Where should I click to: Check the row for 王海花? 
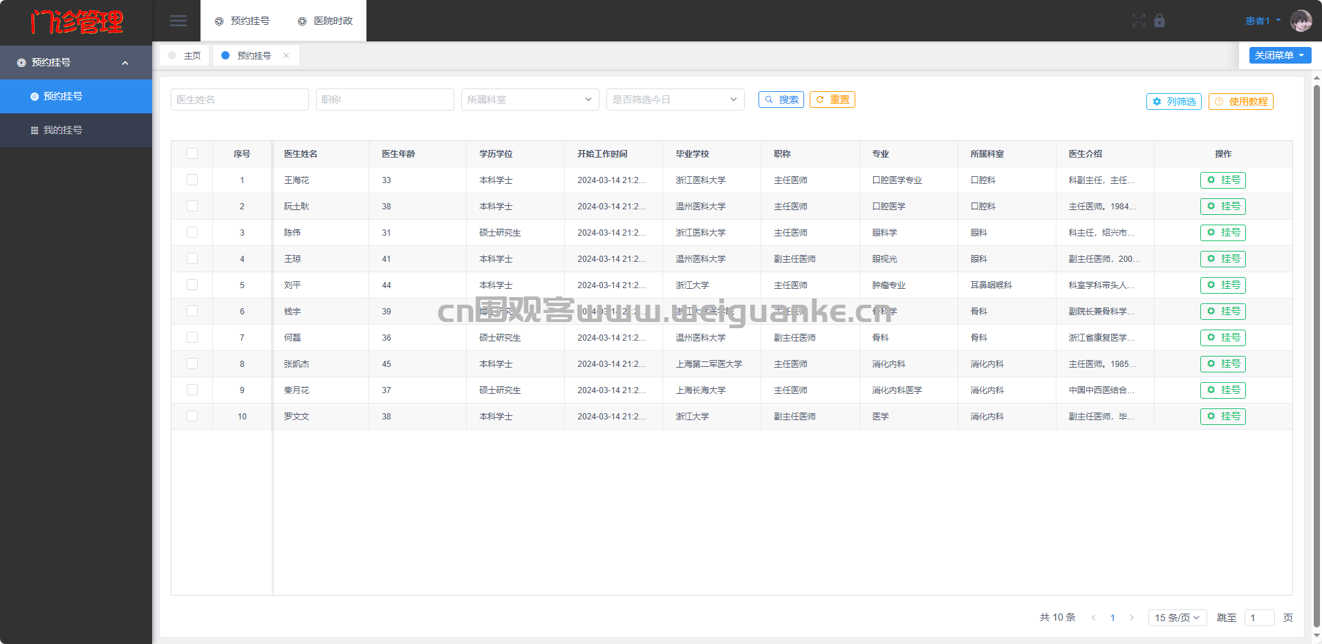click(x=192, y=180)
